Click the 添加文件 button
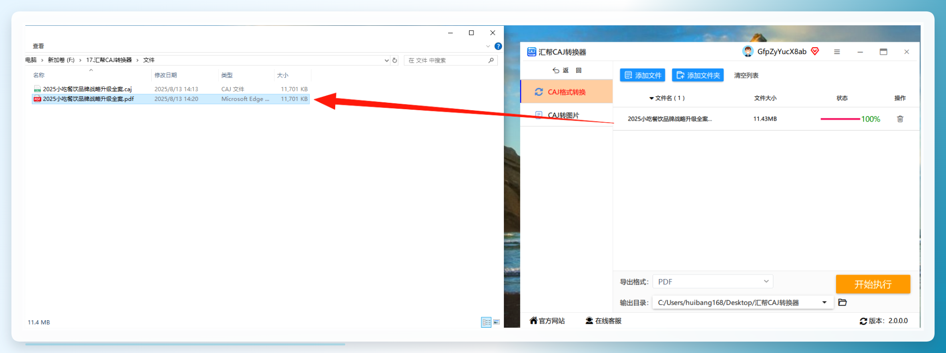The image size is (946, 353). point(643,75)
